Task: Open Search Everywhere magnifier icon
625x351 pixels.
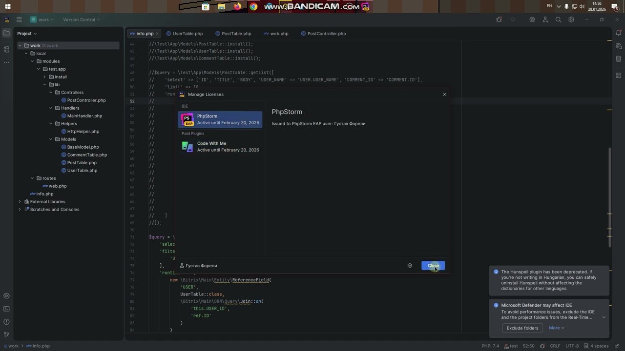Action: pos(558,19)
